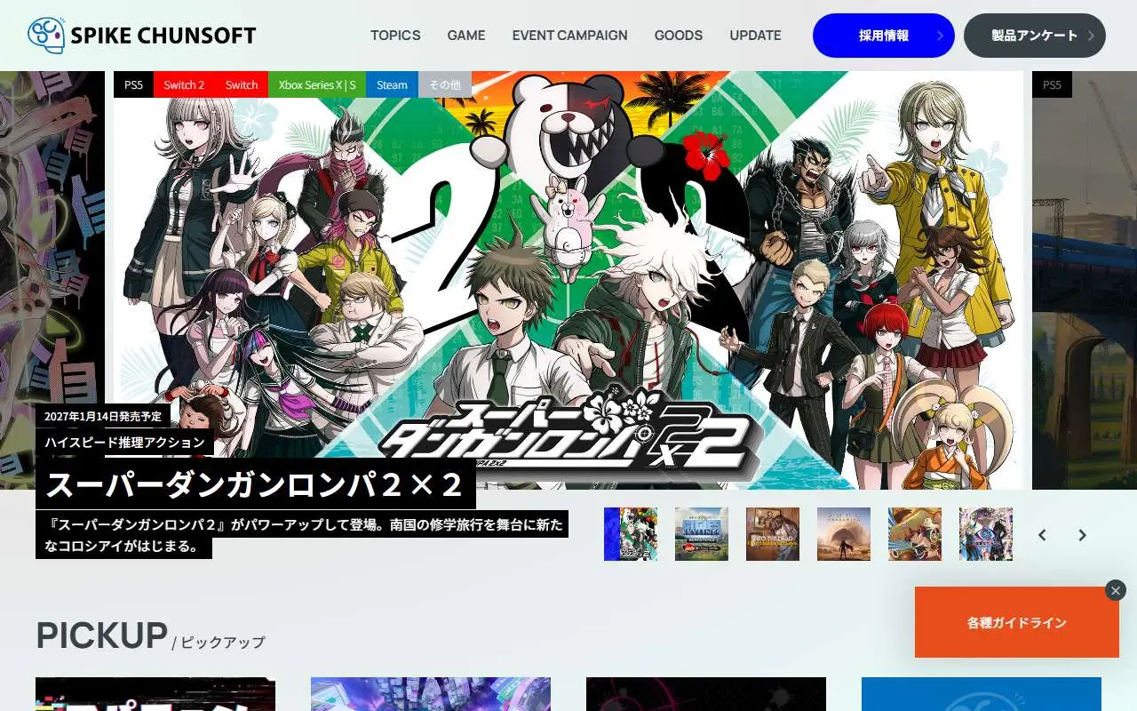This screenshot has width=1137, height=711.
Task: Select the Danganronpa 2x2 carousel thumbnail
Action: (631, 534)
